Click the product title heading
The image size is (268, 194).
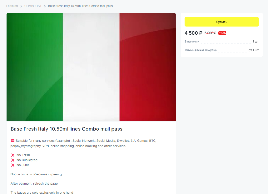66,129
